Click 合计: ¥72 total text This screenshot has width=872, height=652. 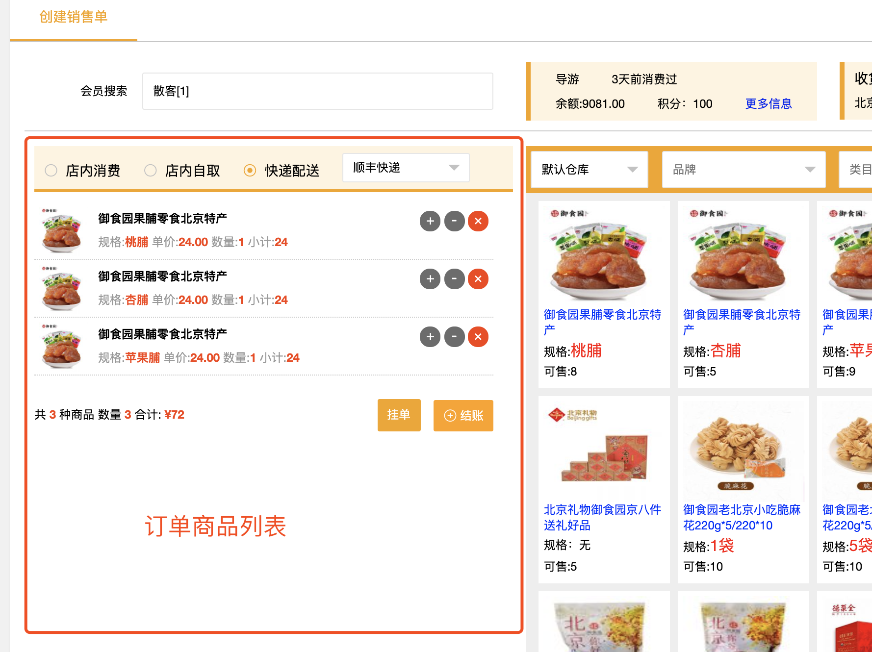(160, 415)
